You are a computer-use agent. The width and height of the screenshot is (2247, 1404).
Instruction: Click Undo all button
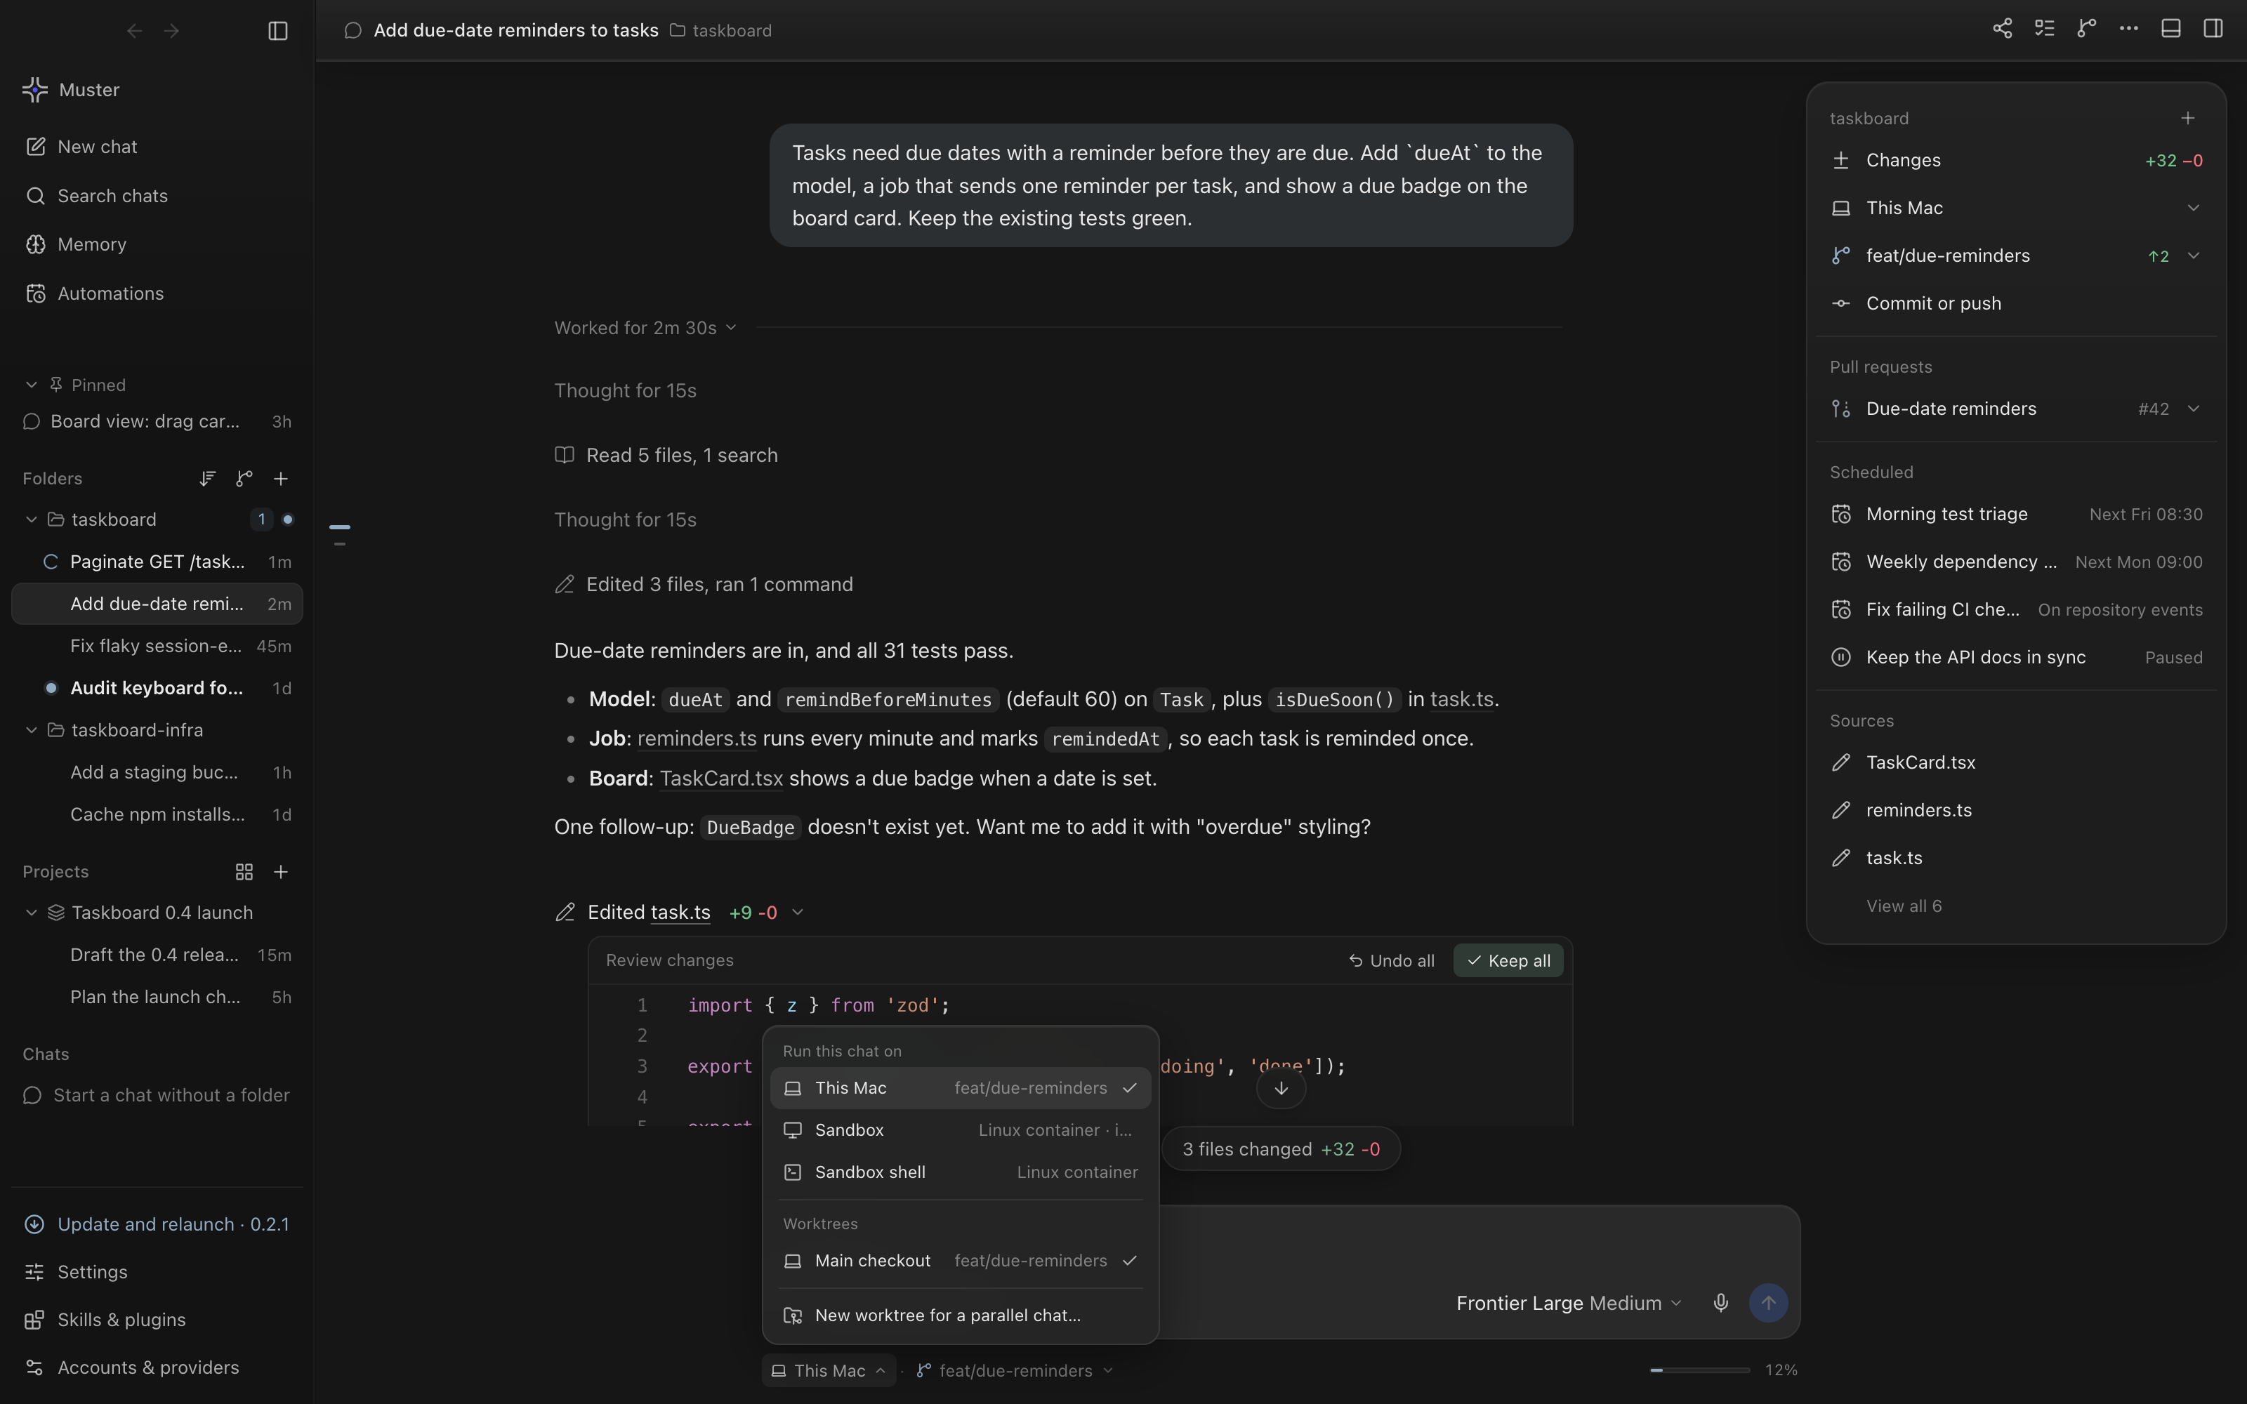1391,960
